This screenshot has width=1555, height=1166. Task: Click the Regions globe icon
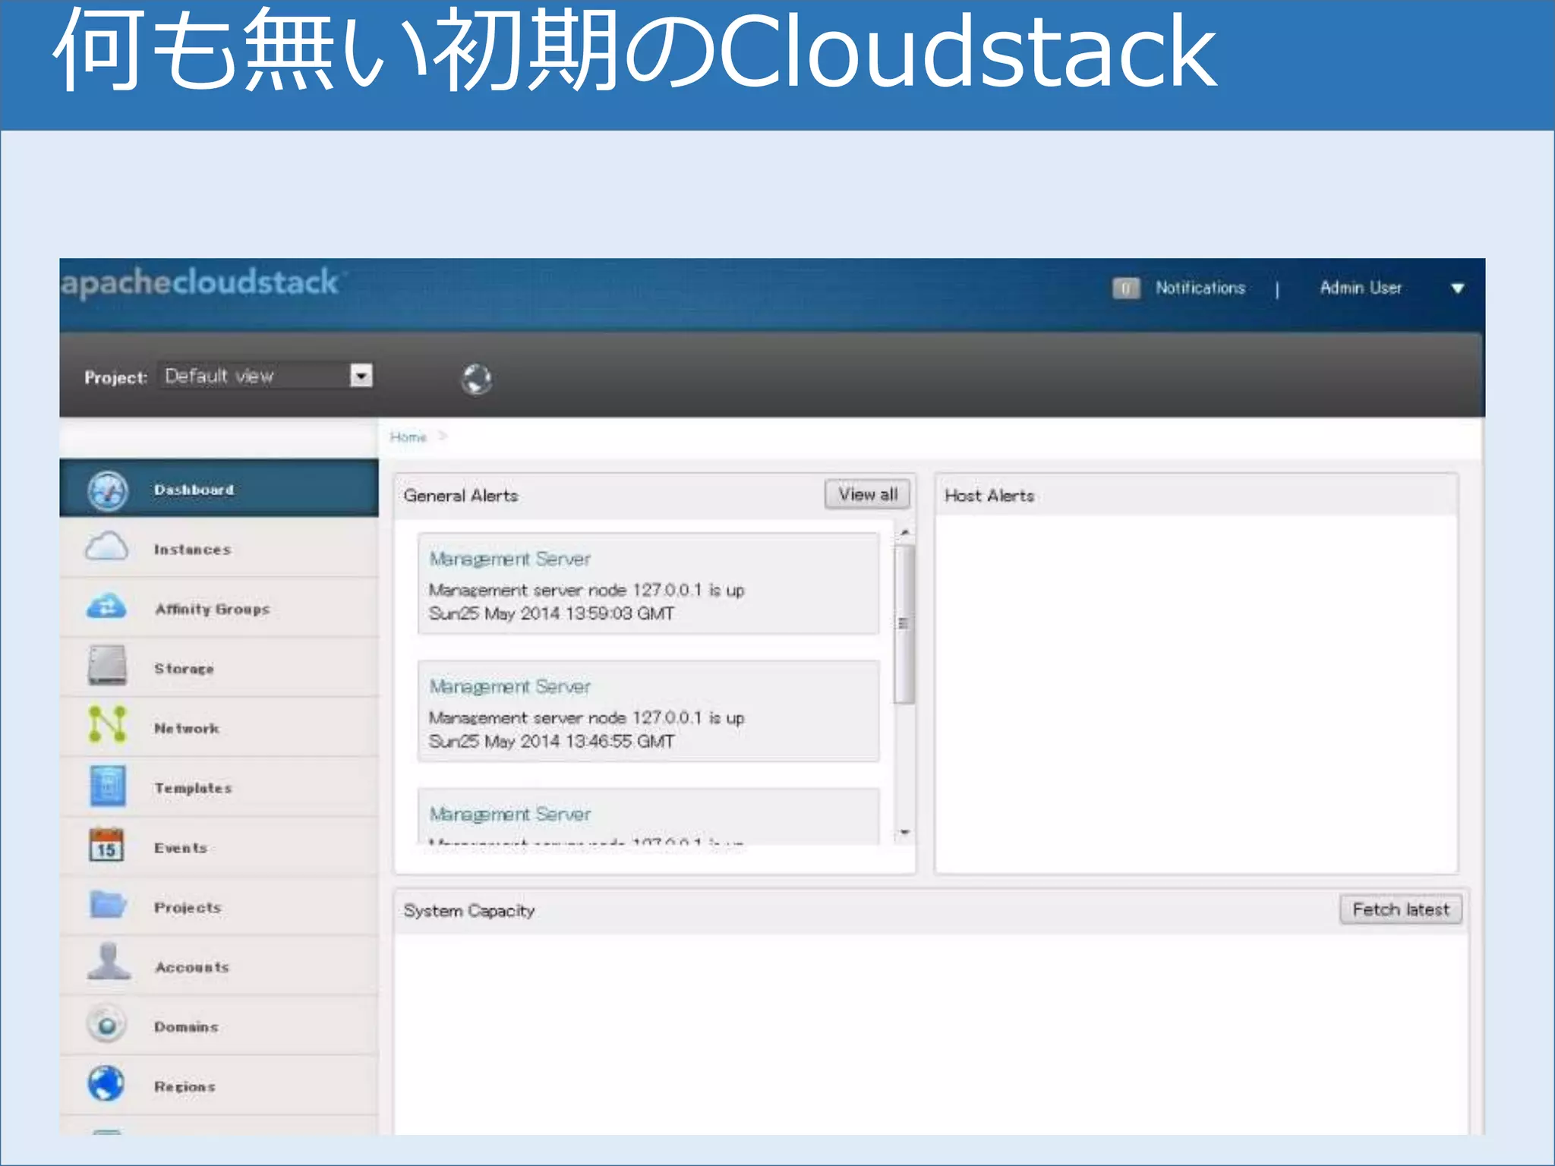click(x=106, y=1084)
